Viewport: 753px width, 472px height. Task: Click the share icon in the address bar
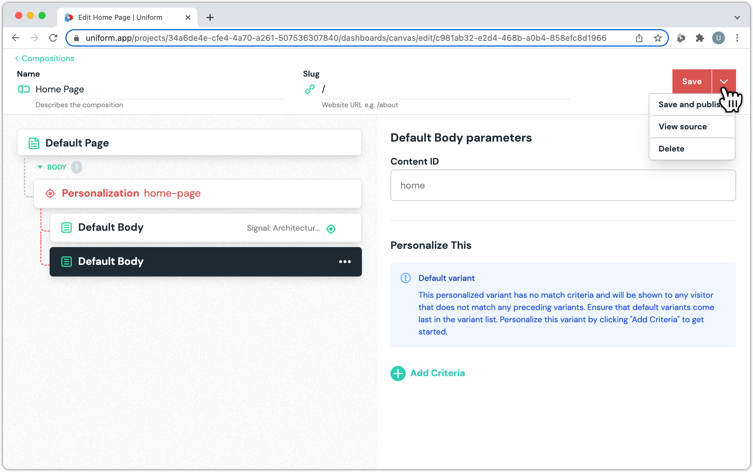tap(639, 38)
